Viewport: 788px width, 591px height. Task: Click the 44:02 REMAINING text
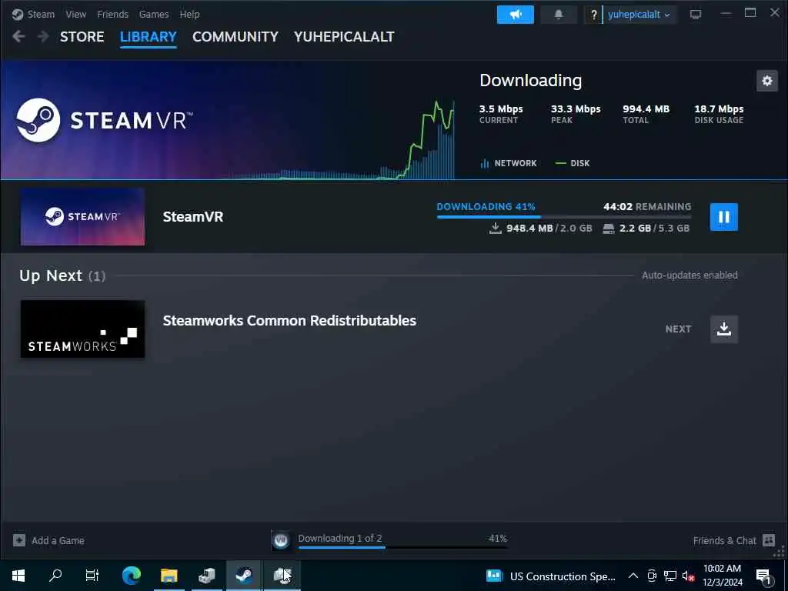pos(647,206)
